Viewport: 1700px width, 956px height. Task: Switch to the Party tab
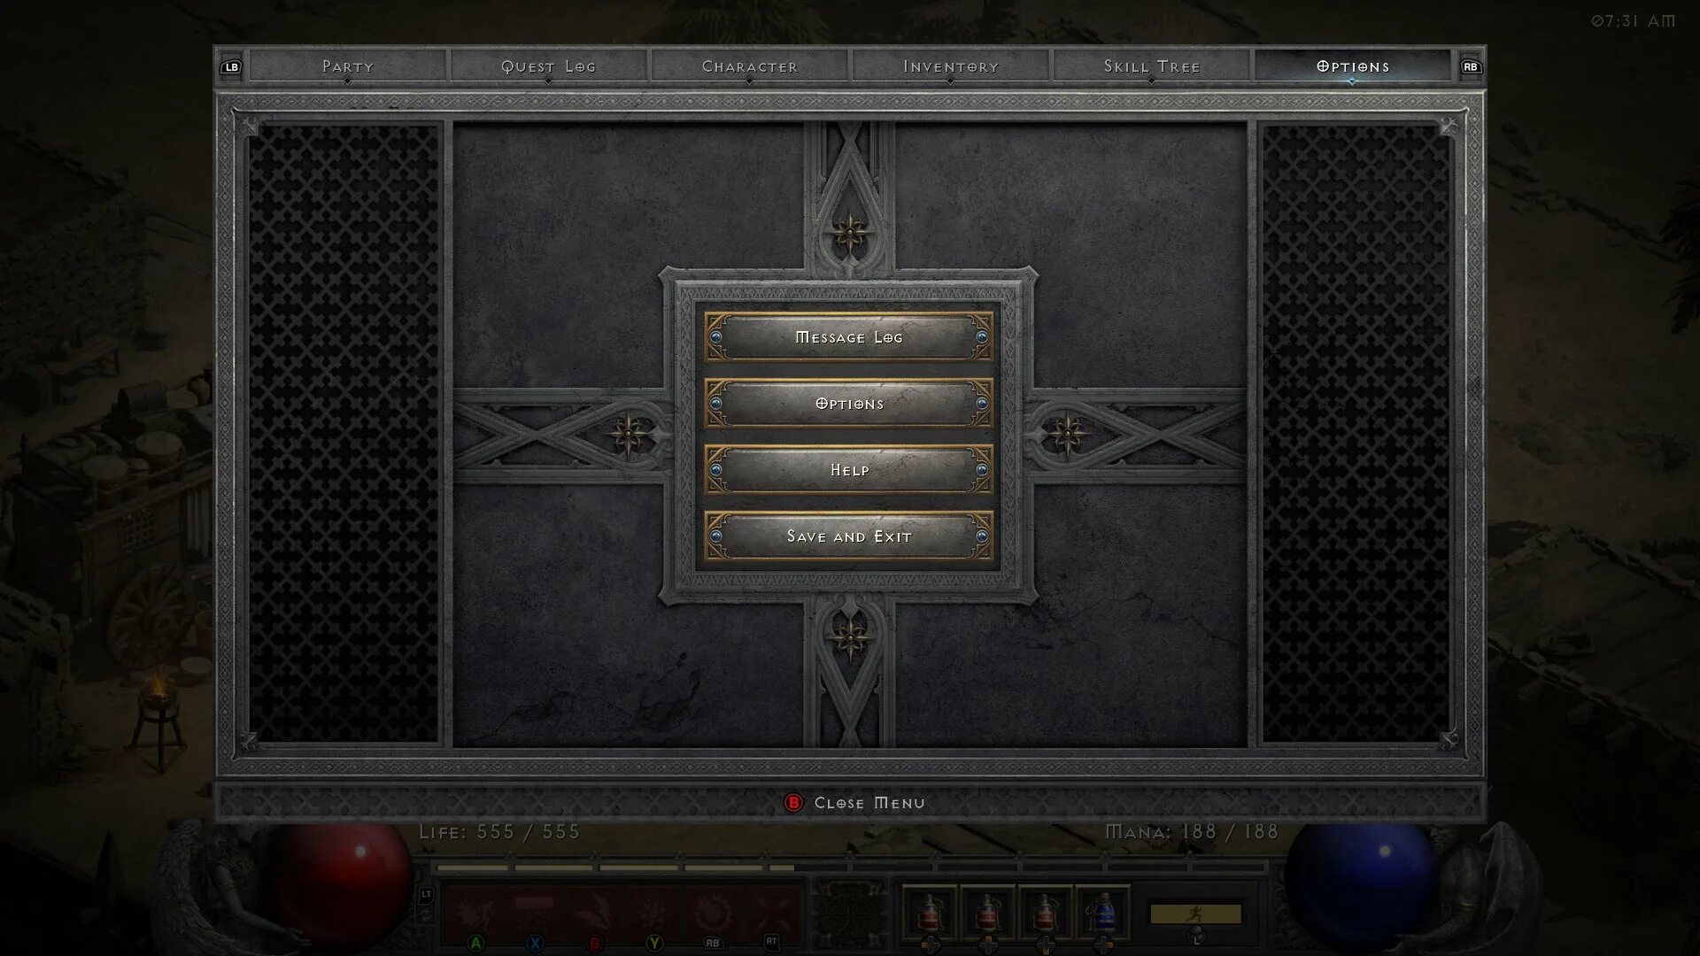347,66
